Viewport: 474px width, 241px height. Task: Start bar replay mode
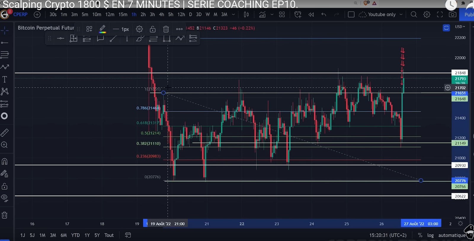click(311, 14)
